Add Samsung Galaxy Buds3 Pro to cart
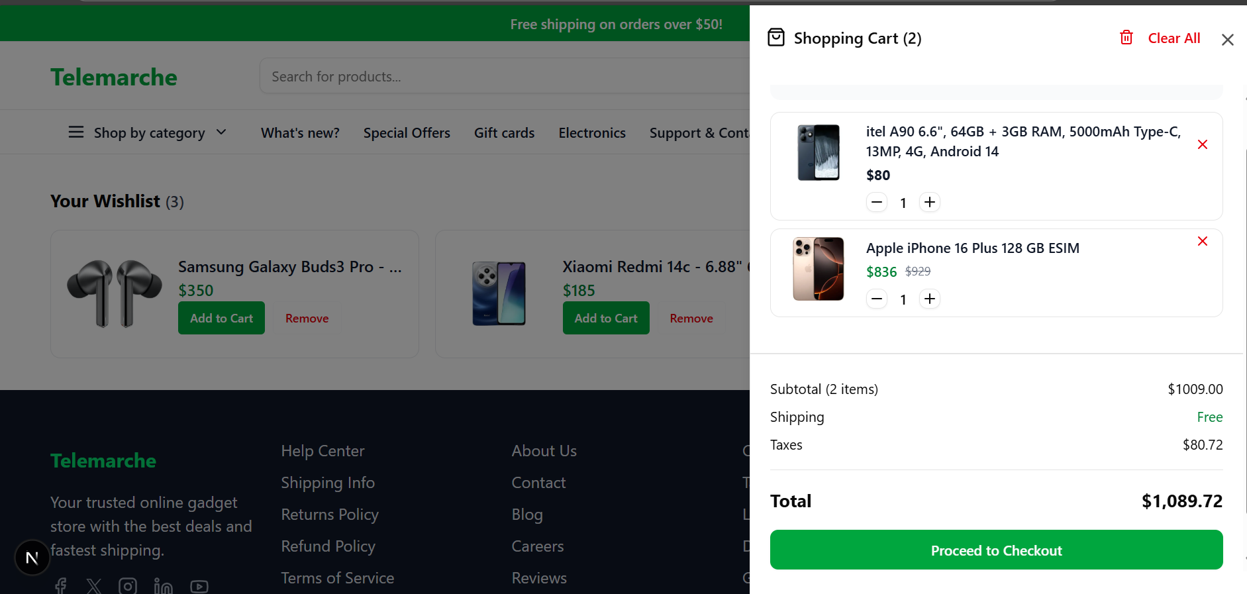Image resolution: width=1247 pixels, height=594 pixels. 221,318
